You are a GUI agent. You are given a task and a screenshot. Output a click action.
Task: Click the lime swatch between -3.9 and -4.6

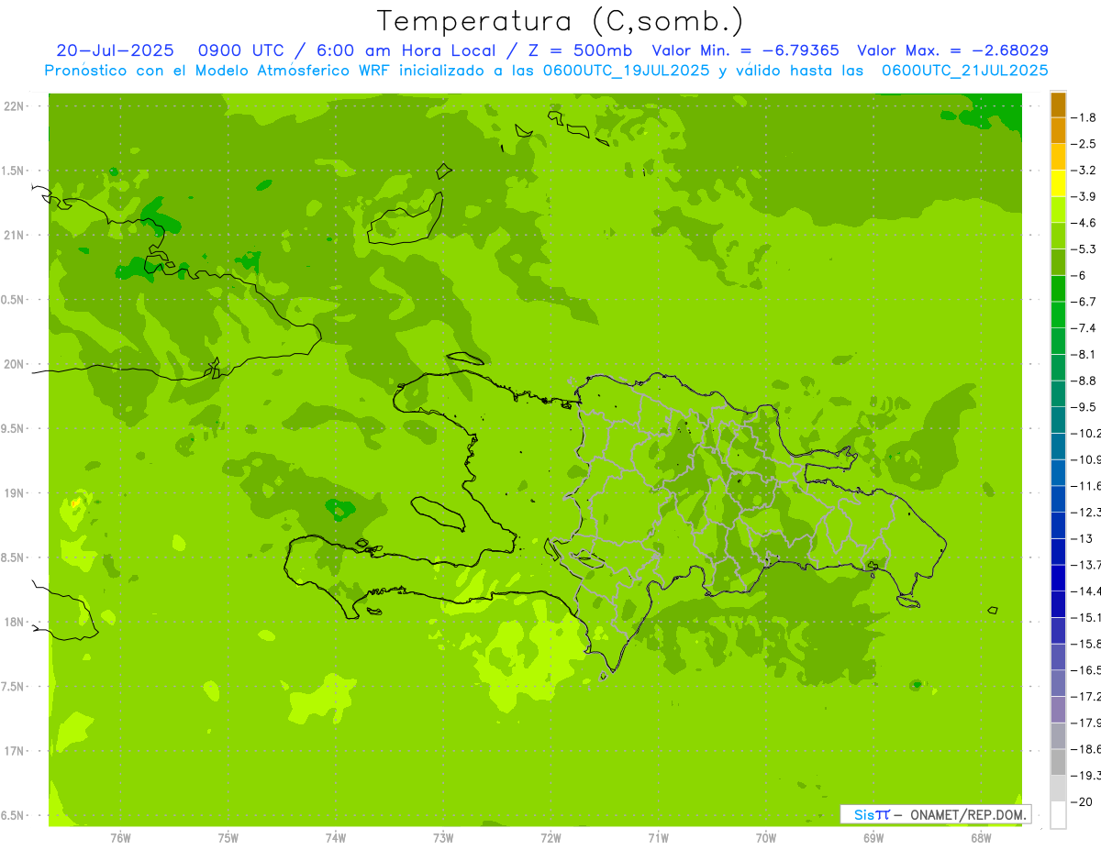tap(1058, 210)
